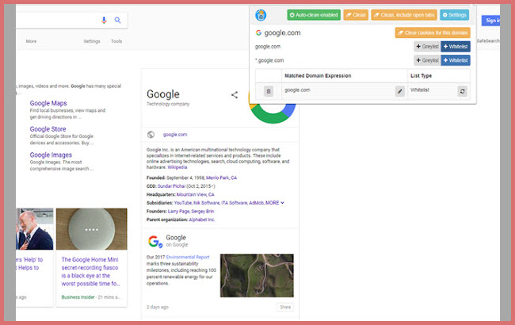
Task: Add *.google.com to the Greylist
Action: click(426, 60)
